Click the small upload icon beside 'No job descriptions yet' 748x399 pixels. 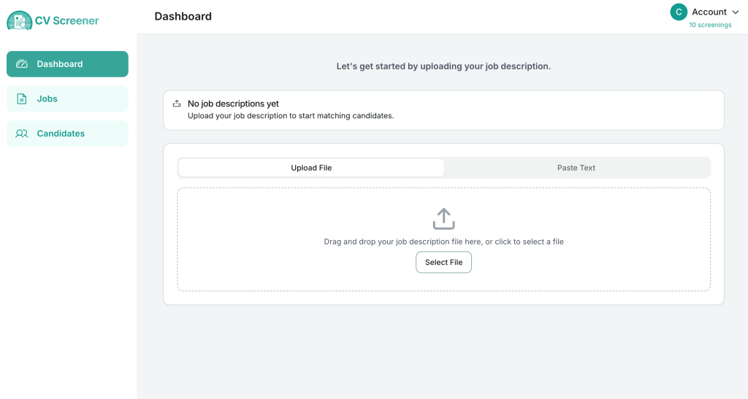click(177, 104)
